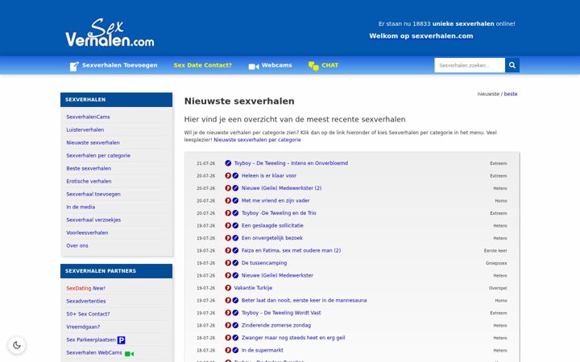Open the story De tussencamping
Viewport: 580px width, 362px height.
(264, 263)
